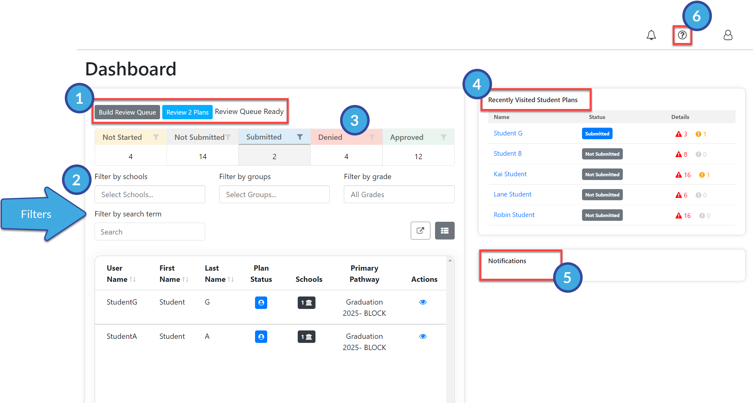Click the red warning icon for Lane Student
The width and height of the screenshot is (753, 403).
[679, 195]
